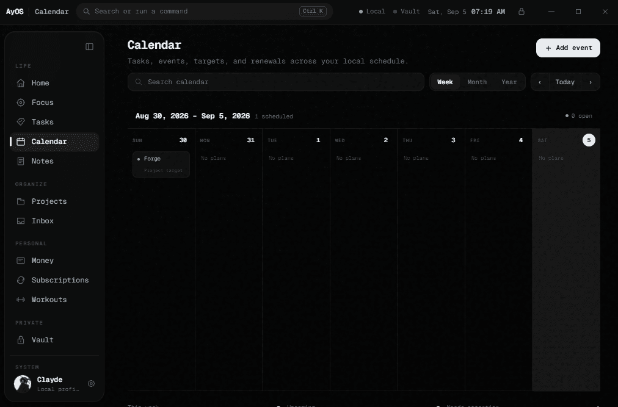Minimize the AyOS window
Image resolution: width=618 pixels, height=407 pixels.
click(x=551, y=12)
